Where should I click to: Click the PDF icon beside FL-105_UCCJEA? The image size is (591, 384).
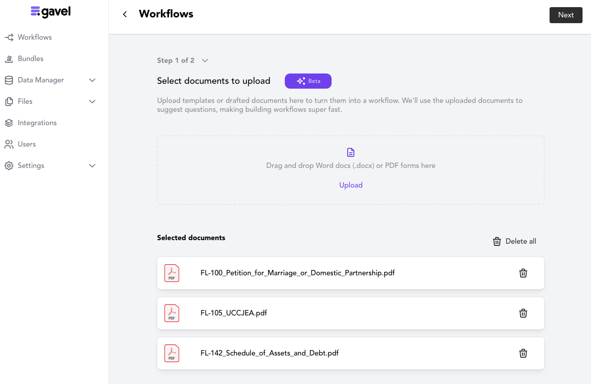tap(172, 313)
